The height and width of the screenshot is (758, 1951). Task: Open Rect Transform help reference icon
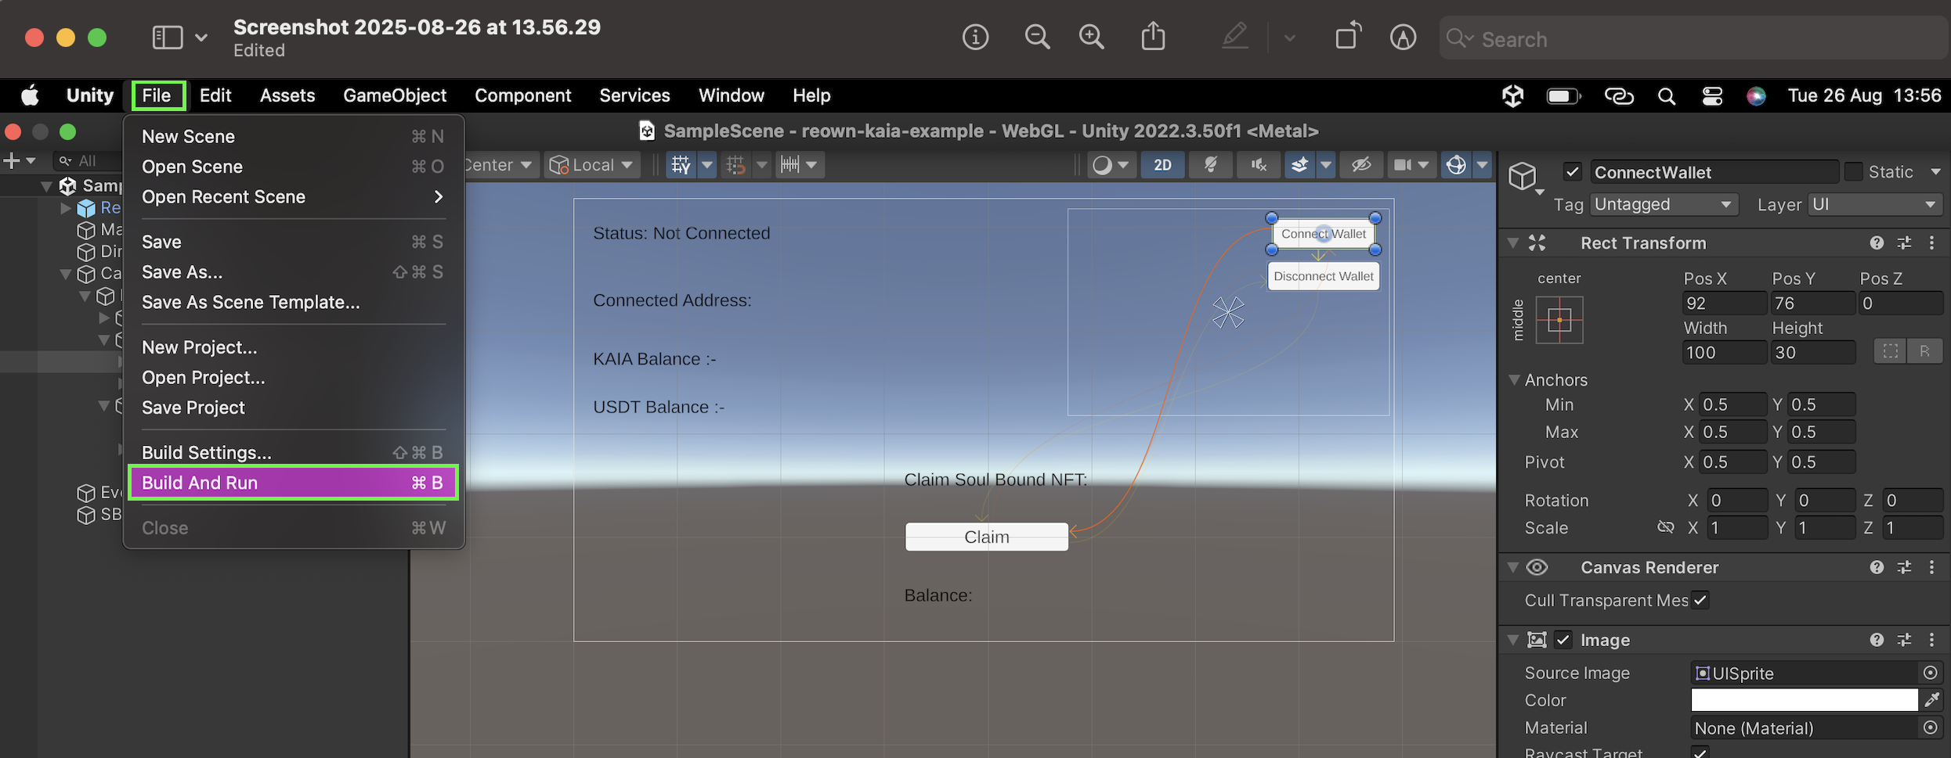[1877, 243]
